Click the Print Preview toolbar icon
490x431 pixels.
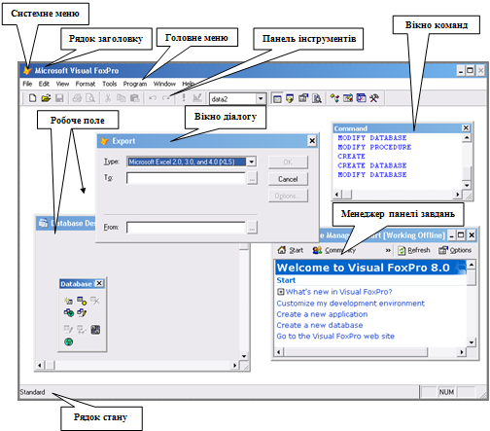90,98
